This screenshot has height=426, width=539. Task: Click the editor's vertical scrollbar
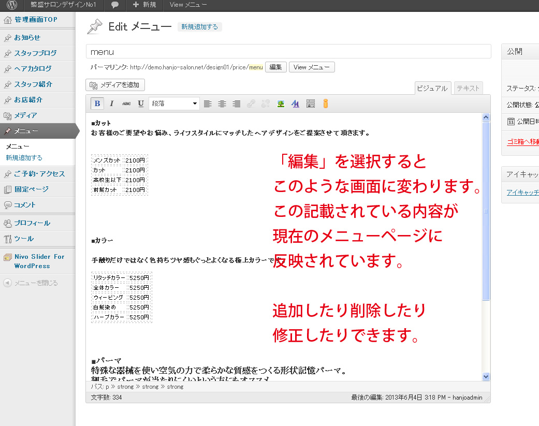pyautogui.click(x=486, y=211)
